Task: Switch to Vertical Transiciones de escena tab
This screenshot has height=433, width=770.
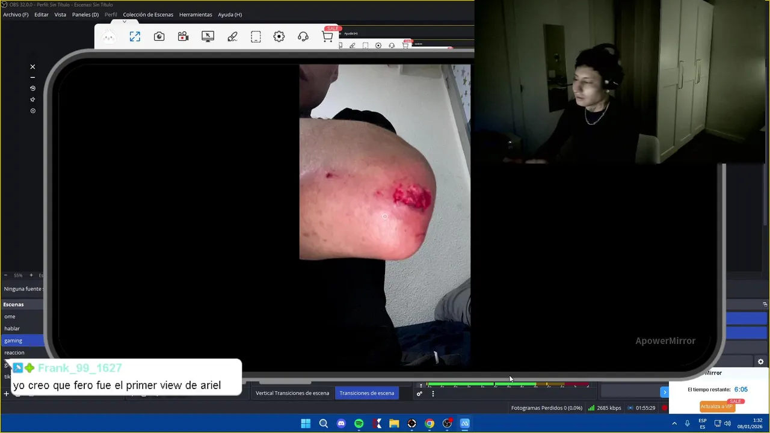Action: [292, 393]
